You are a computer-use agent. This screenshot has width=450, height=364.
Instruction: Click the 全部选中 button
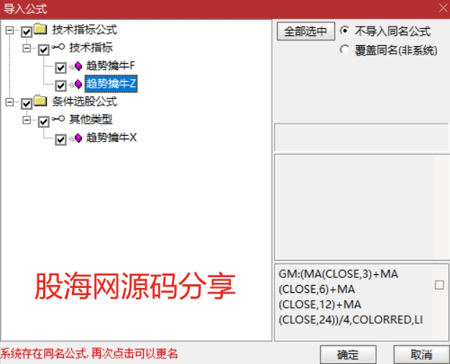point(306,31)
